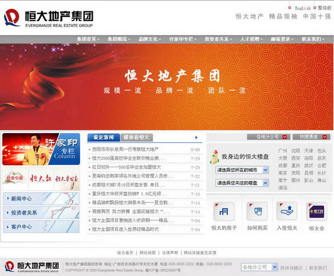Select city 清远
The width and height of the screenshot is (334, 276).
(x=282, y=188)
